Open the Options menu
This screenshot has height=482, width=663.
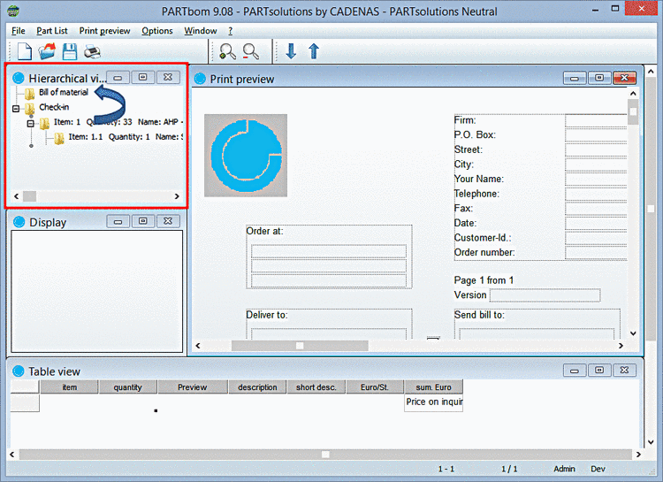click(x=156, y=31)
